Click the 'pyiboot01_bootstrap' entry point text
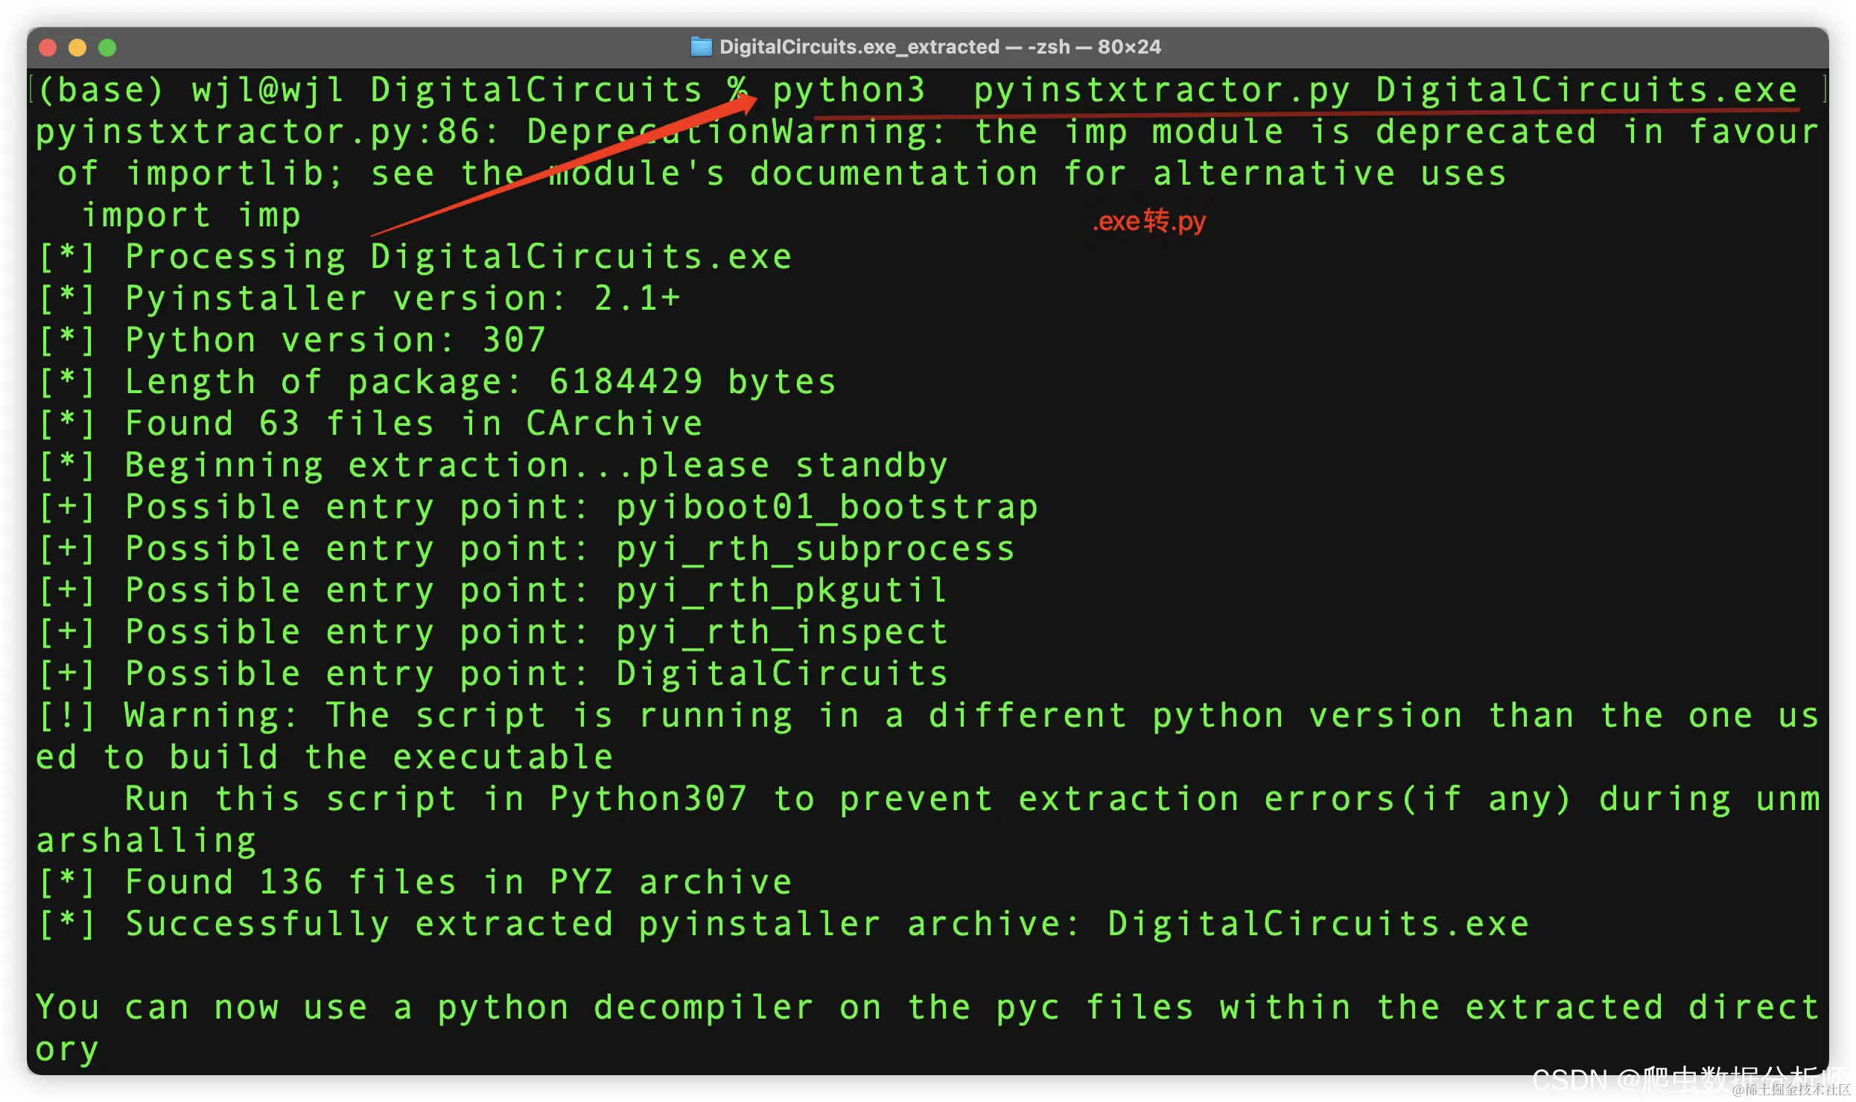Image resolution: width=1856 pixels, height=1102 pixels. tap(827, 507)
